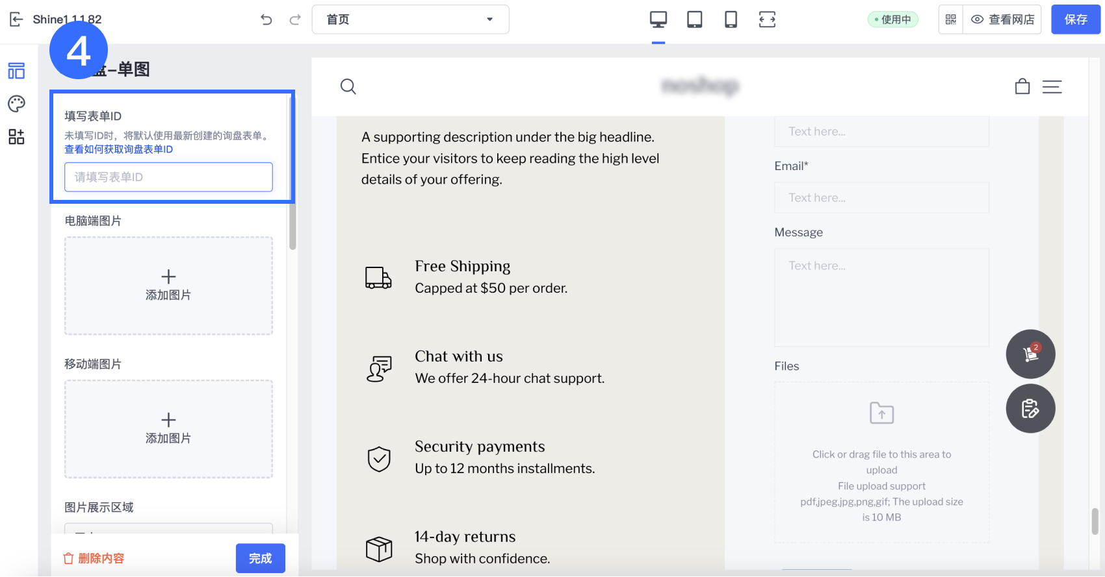
Task: Click the floating cart button with badge
Action: [x=1031, y=354]
